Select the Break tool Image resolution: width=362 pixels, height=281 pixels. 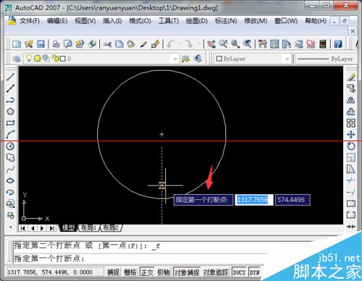pyautogui.click(x=351, y=215)
